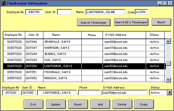Click the empty User ID search field

coord(64,12)
